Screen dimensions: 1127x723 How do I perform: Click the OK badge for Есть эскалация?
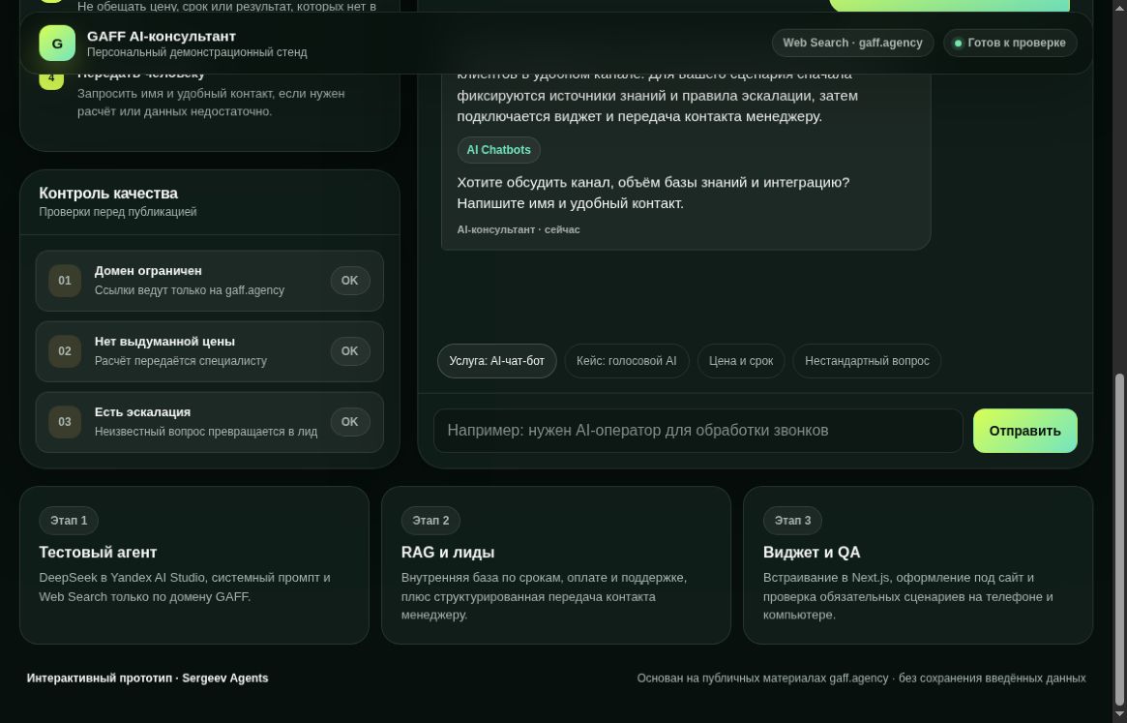(350, 422)
